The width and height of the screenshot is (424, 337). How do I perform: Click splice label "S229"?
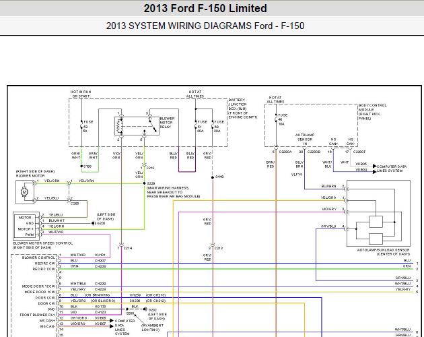pyautogui.click(x=151, y=183)
